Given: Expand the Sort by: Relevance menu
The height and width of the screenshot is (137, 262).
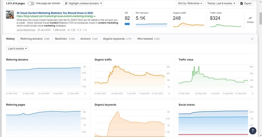Looking at the screenshot, I should (190, 3).
